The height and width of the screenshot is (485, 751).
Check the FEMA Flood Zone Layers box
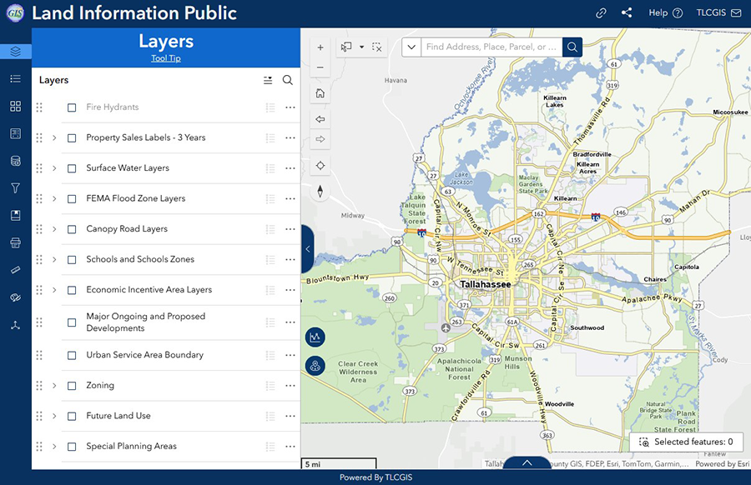pyautogui.click(x=72, y=199)
